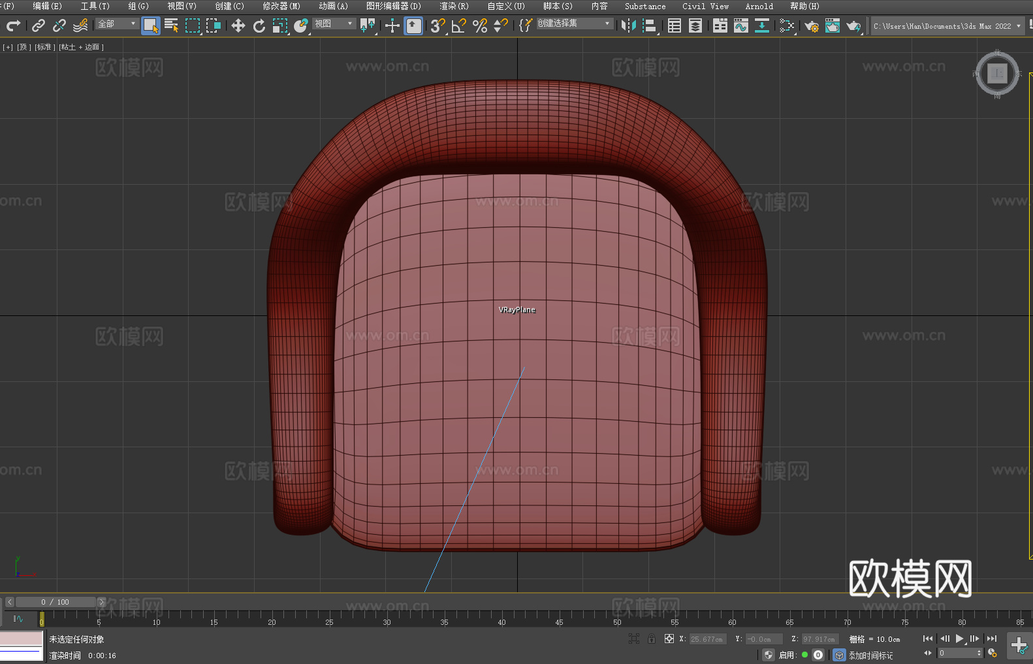This screenshot has width=1033, height=664.
Task: Open the 全部 selection filter dropdown
Action: 118,24
